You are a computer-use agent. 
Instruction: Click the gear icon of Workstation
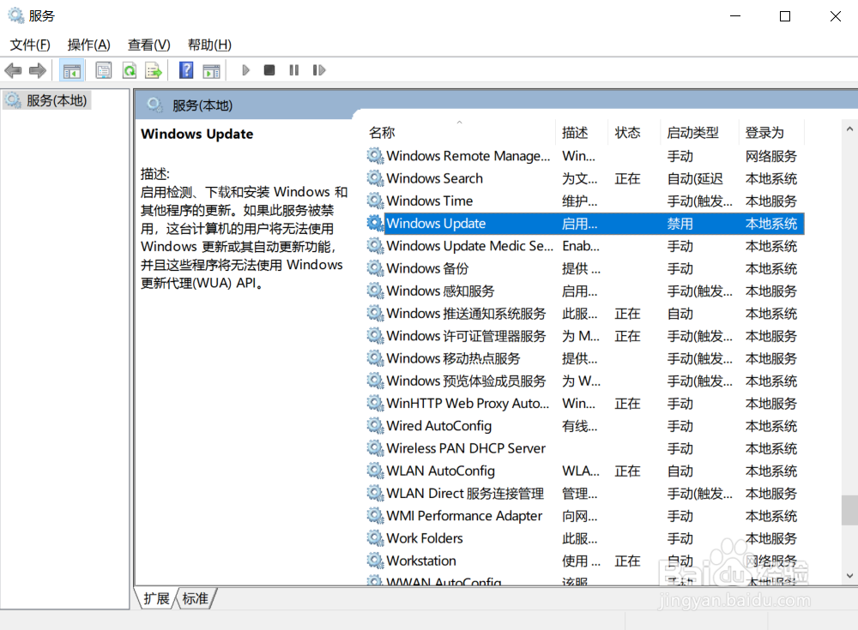(x=375, y=561)
